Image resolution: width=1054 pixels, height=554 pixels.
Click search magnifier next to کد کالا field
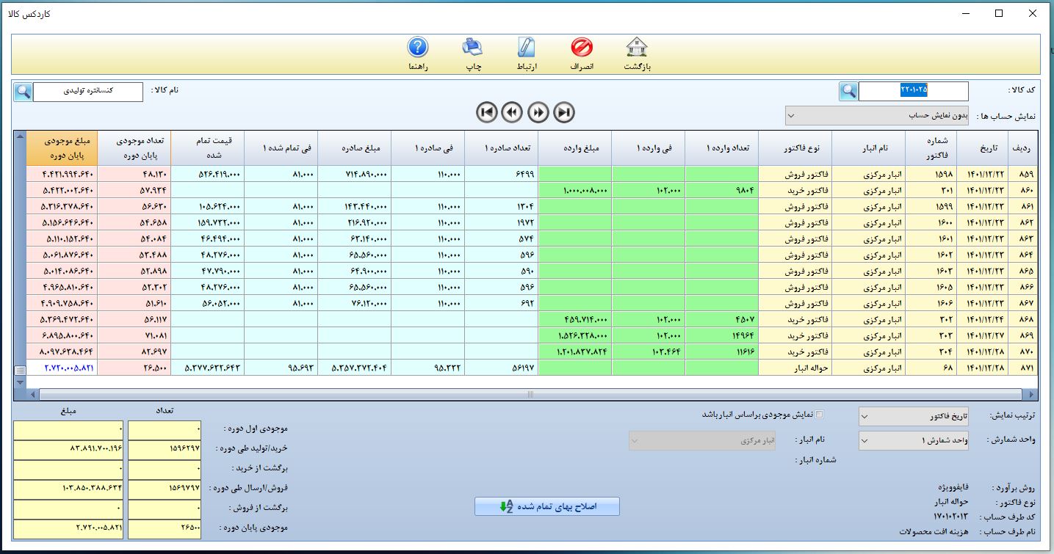click(848, 91)
